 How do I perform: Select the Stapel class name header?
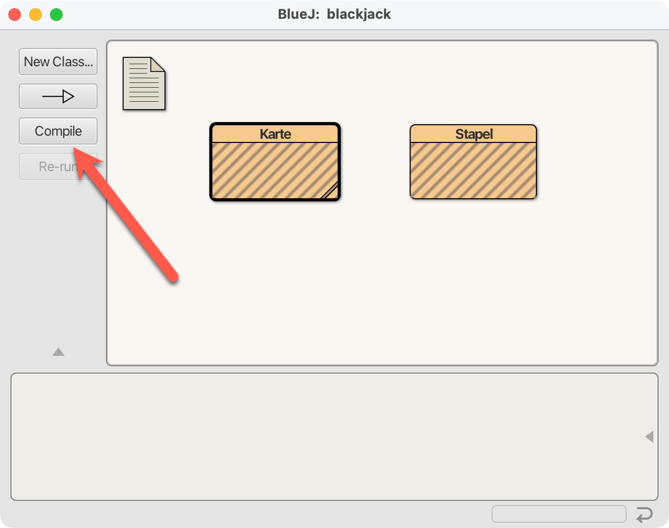point(473,134)
